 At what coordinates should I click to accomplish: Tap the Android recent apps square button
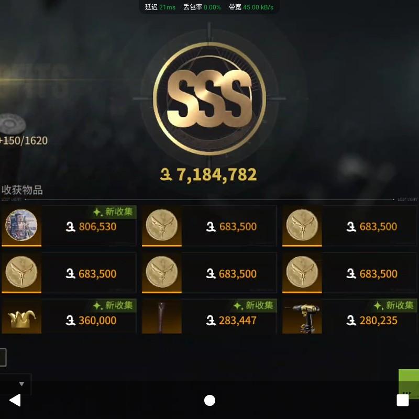(x=402, y=400)
